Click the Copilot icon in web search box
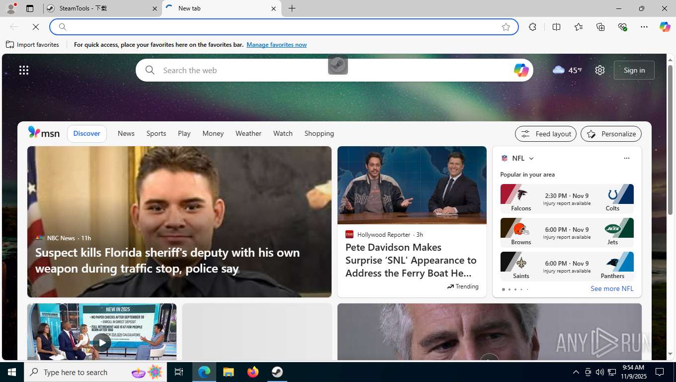Image resolution: width=676 pixels, height=382 pixels. (521, 70)
